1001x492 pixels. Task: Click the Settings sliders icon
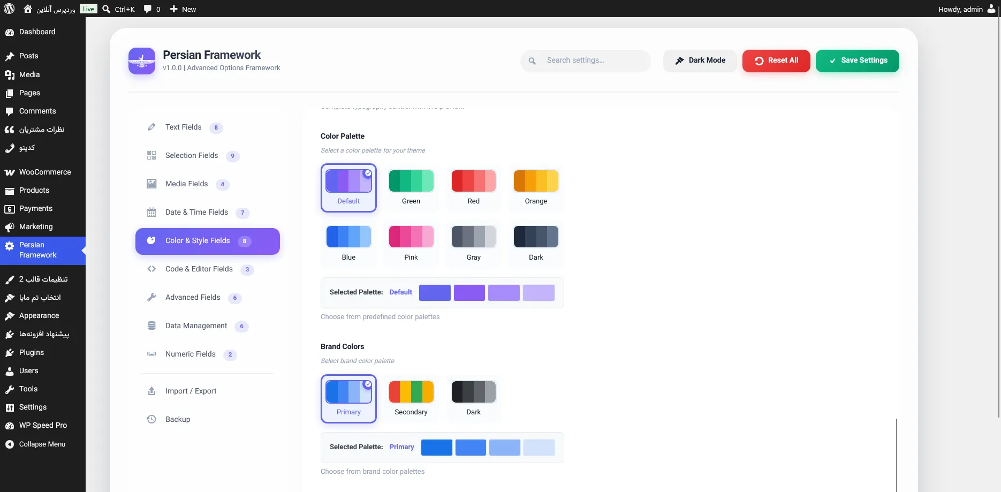[10, 407]
